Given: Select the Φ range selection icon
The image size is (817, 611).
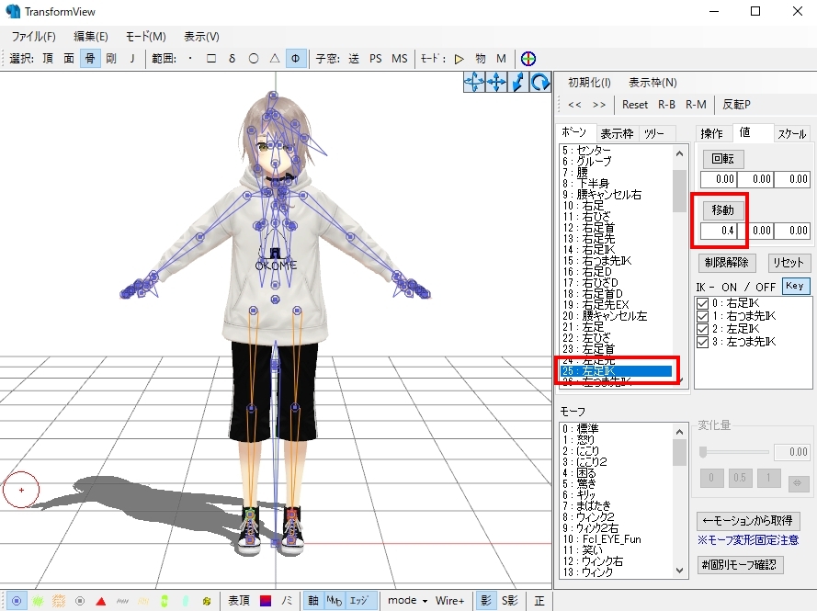Looking at the screenshot, I should click(295, 57).
